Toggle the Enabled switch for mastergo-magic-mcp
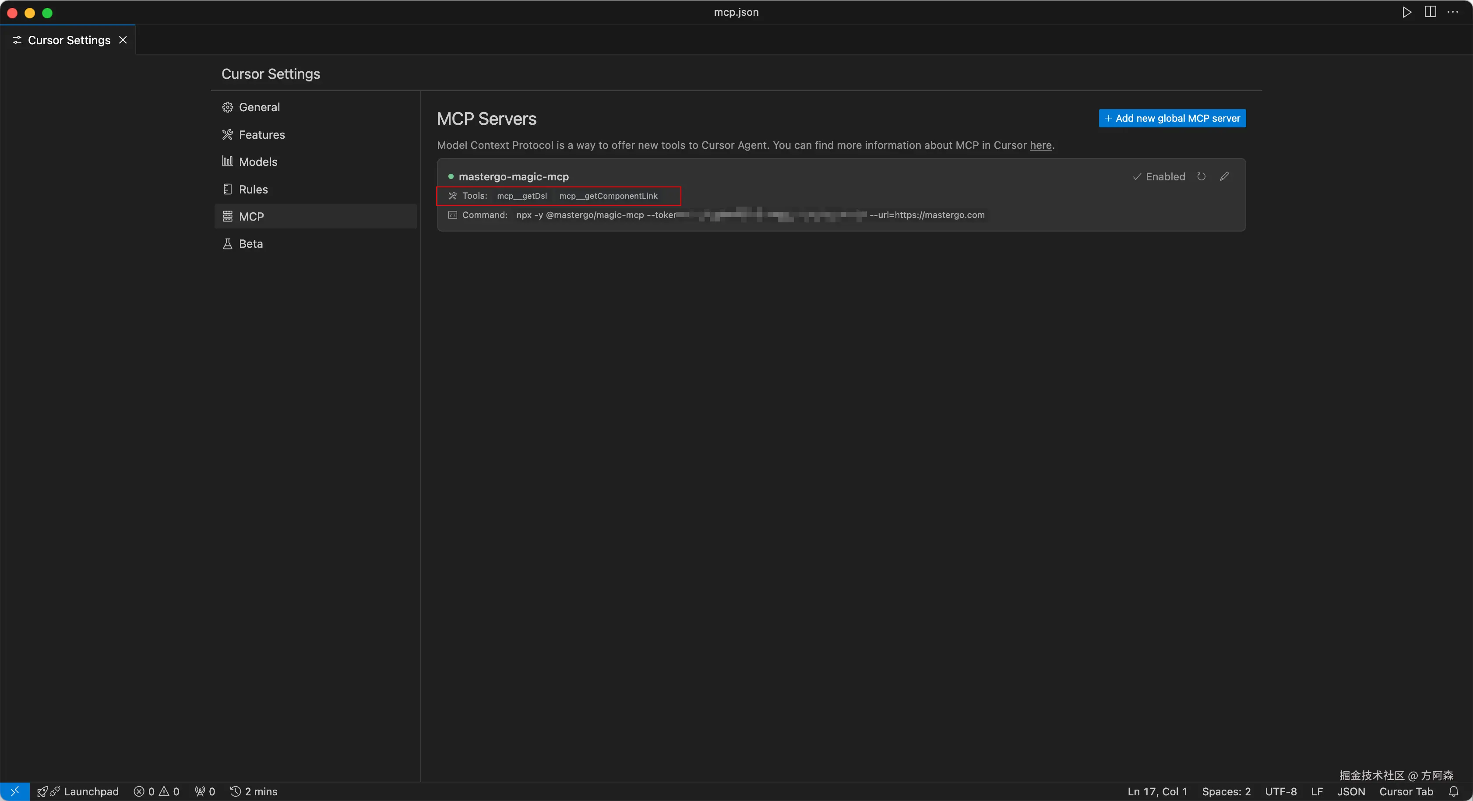 click(x=1159, y=177)
